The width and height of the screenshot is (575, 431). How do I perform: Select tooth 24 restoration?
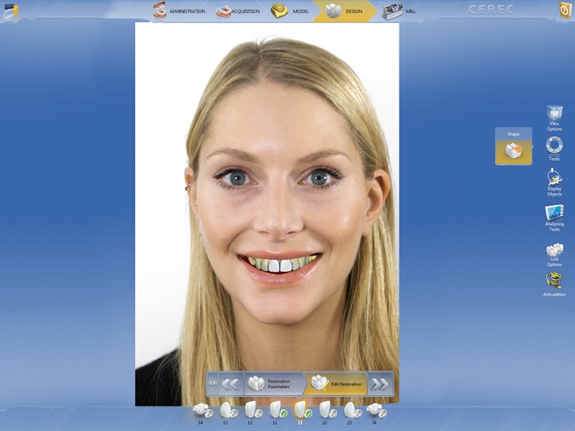point(374,410)
